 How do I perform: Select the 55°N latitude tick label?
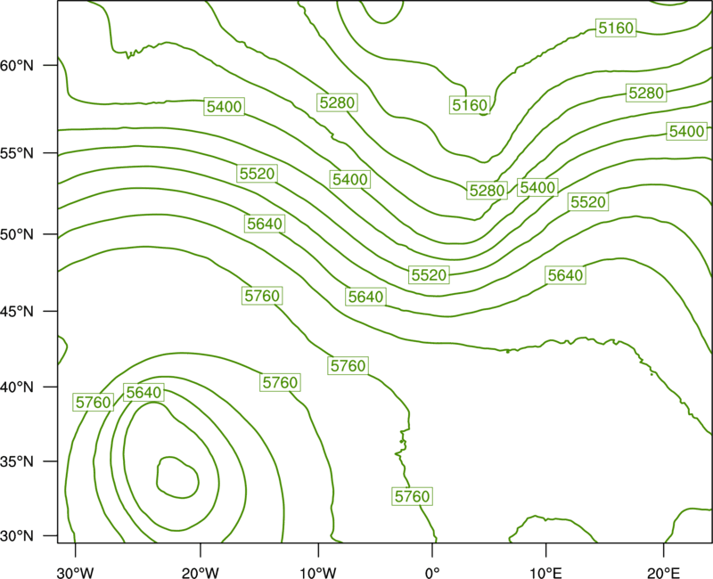17,153
